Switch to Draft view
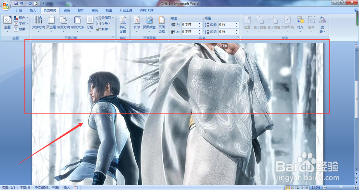The image size is (359, 190). 307,187
